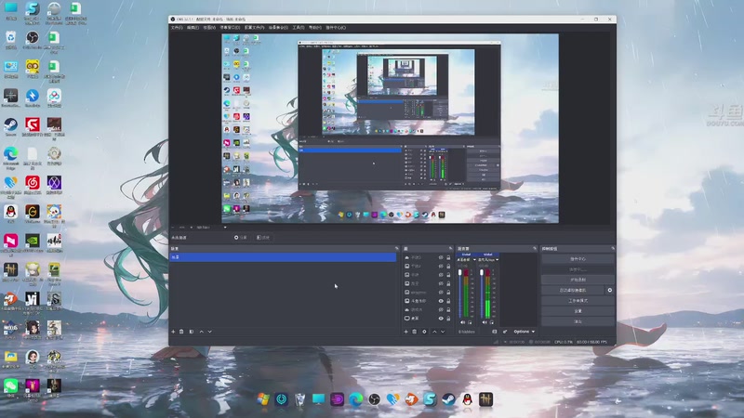This screenshot has height=418, width=744.
Task: Click Steam icon in bottom dock
Action: [448, 399]
